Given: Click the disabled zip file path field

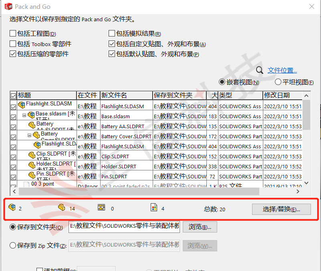Looking at the screenshot, I should pos(124,245).
